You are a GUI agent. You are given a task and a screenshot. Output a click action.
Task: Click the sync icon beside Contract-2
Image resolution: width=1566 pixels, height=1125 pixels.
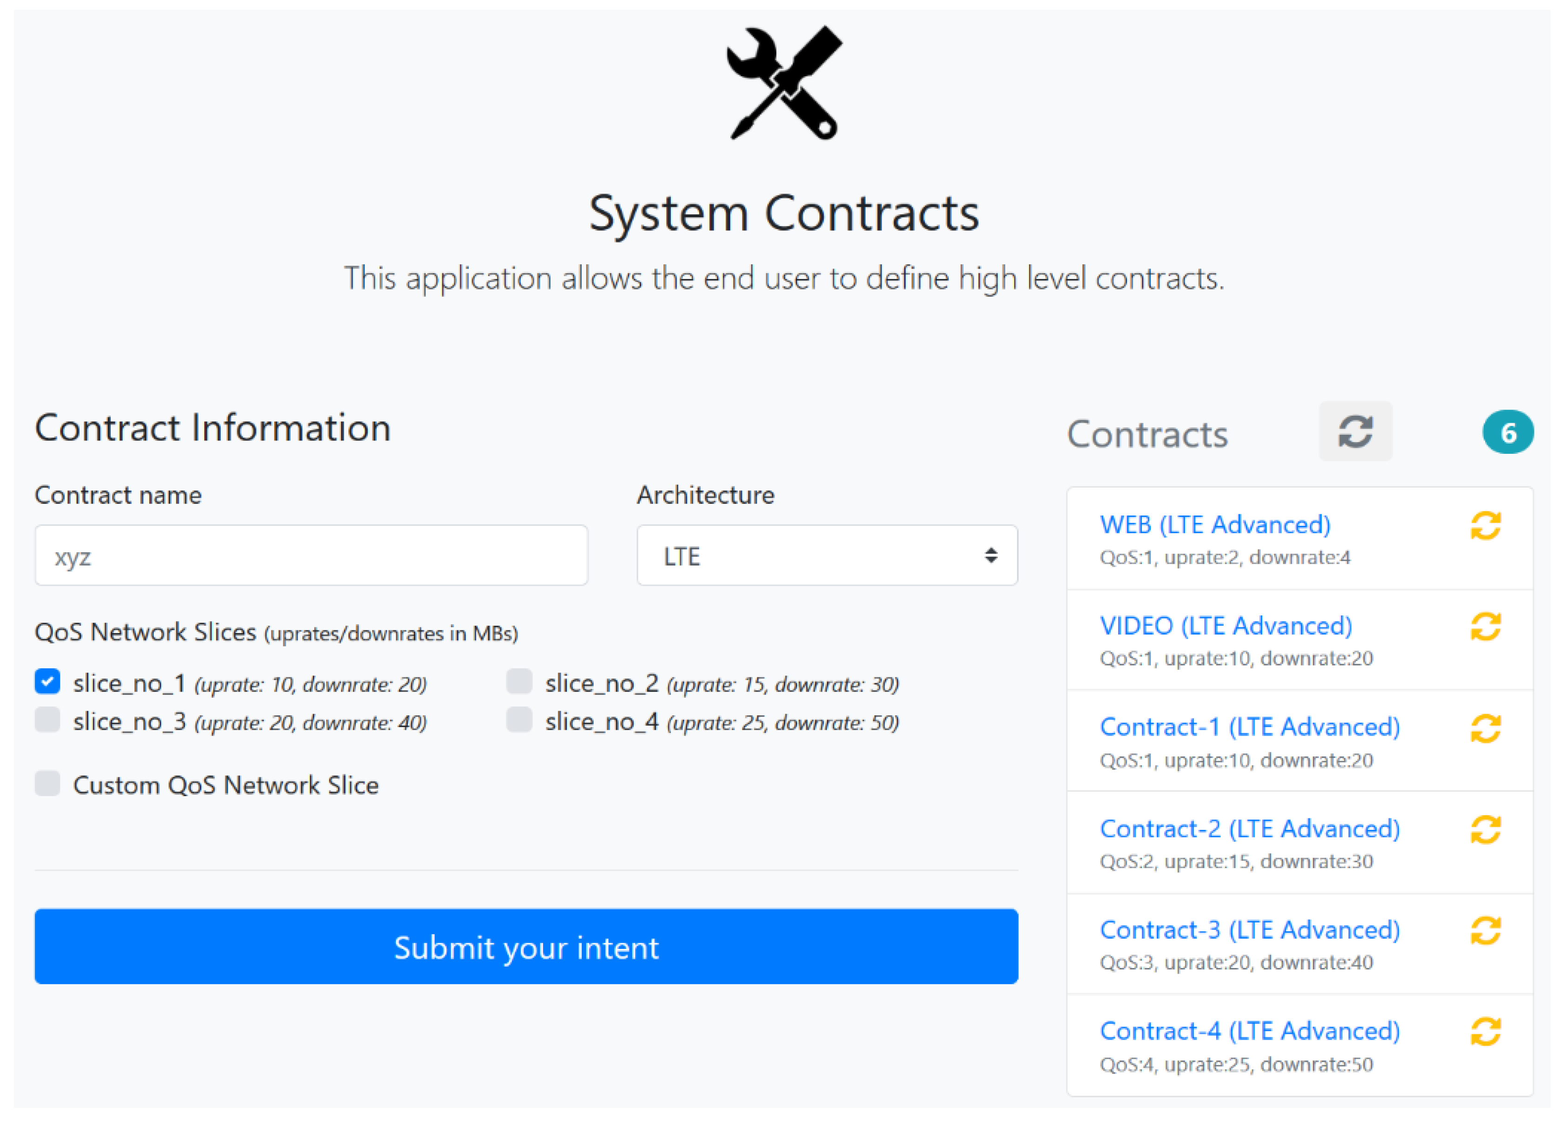(x=1485, y=830)
